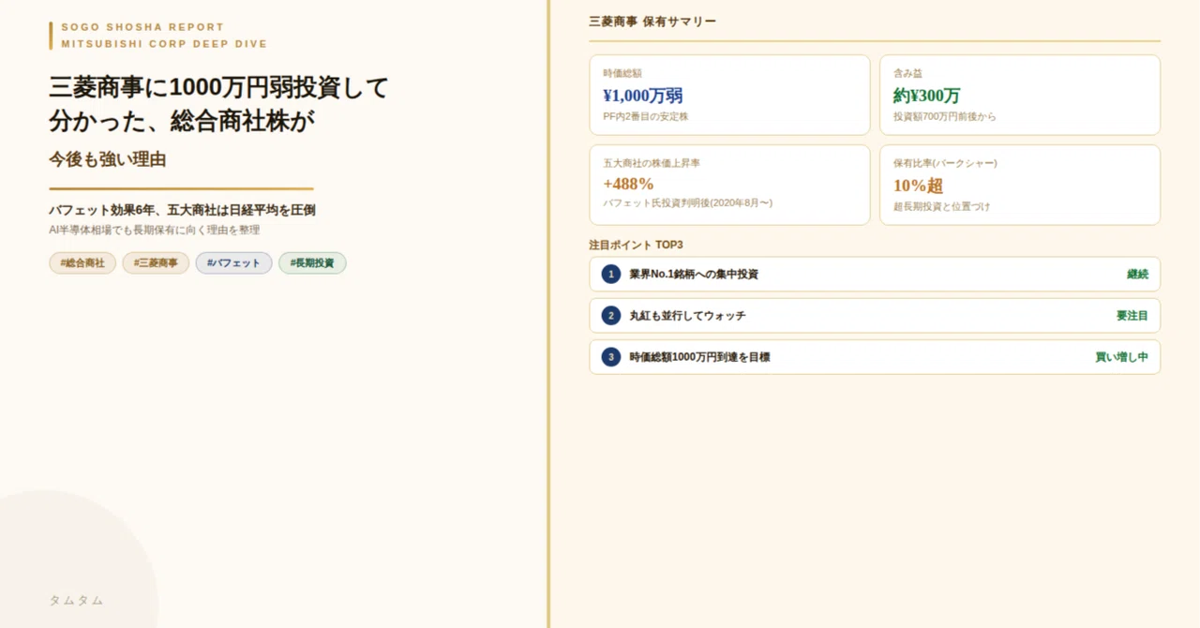Click the 分かった、総合商社株が title line

coord(181,121)
